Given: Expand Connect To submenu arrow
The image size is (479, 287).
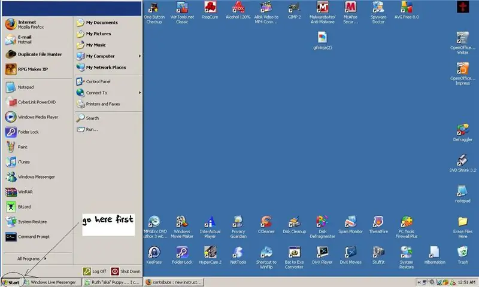Looking at the screenshot, I should click(x=140, y=93).
